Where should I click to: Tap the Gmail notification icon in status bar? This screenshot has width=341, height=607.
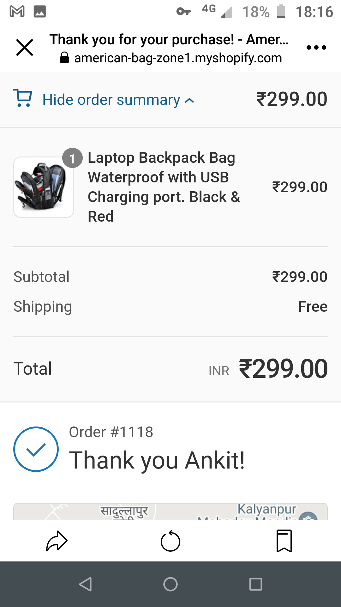pos(17,11)
